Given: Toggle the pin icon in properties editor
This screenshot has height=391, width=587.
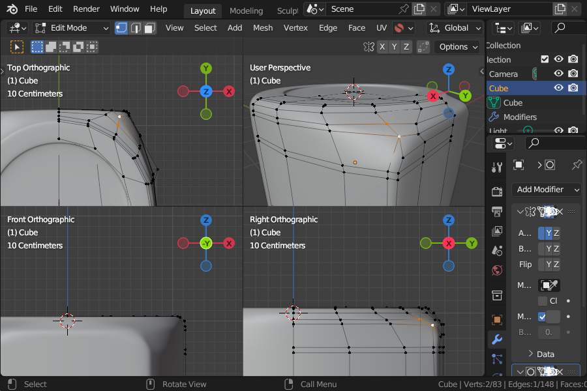Looking at the screenshot, I should (x=577, y=165).
